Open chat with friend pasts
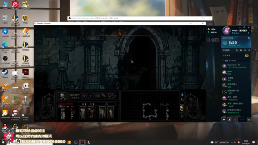 (x=235, y=72)
